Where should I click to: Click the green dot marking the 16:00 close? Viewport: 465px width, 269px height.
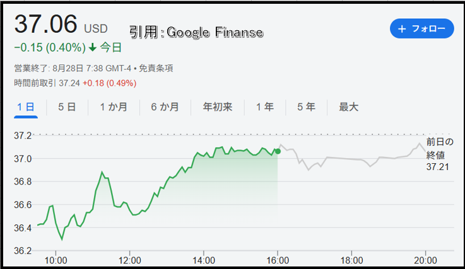278,151
